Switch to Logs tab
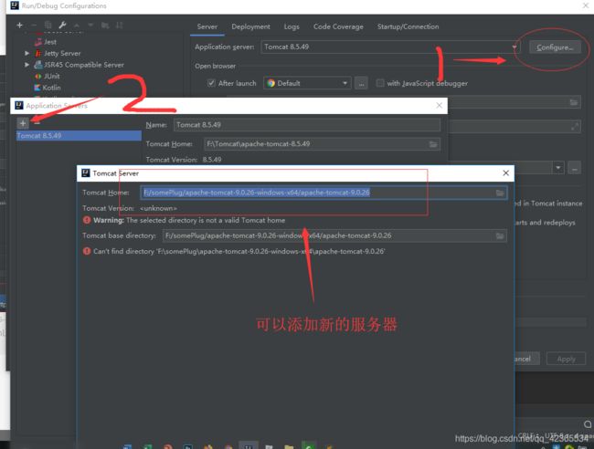The height and width of the screenshot is (449, 594). click(x=292, y=26)
